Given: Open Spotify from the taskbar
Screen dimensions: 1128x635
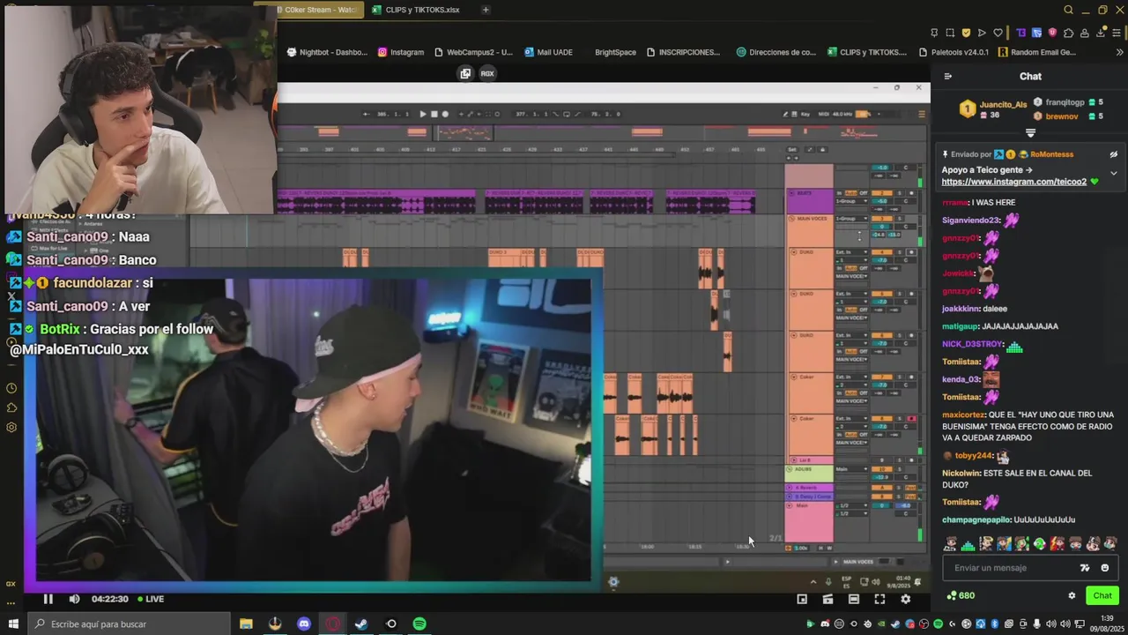Looking at the screenshot, I should pos(419,624).
